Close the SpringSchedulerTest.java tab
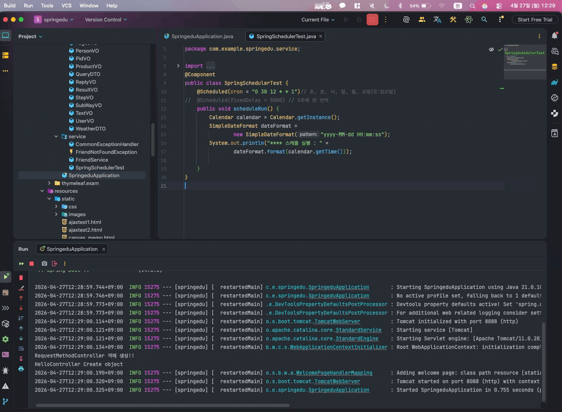 pos(321,36)
